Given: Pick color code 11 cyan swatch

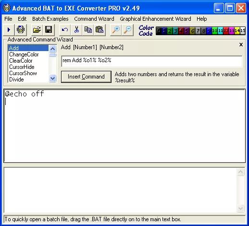Looking at the screenshot, I should 220,30.
